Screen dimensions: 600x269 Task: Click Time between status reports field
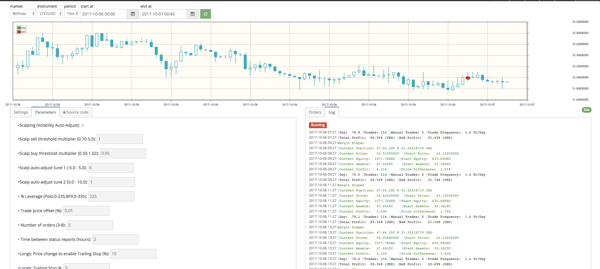(x=115, y=239)
